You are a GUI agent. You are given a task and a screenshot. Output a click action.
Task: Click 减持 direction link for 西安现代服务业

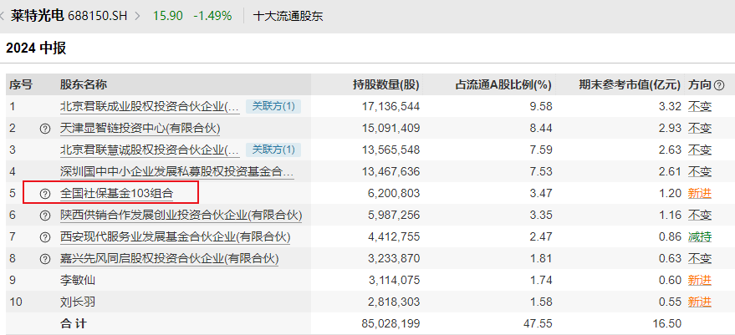699,237
